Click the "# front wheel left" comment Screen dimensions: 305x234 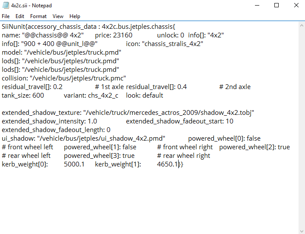[x=28, y=147]
